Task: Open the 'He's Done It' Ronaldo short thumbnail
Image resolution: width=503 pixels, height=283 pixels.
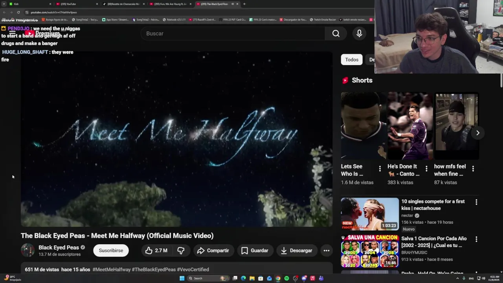Action: (x=409, y=126)
